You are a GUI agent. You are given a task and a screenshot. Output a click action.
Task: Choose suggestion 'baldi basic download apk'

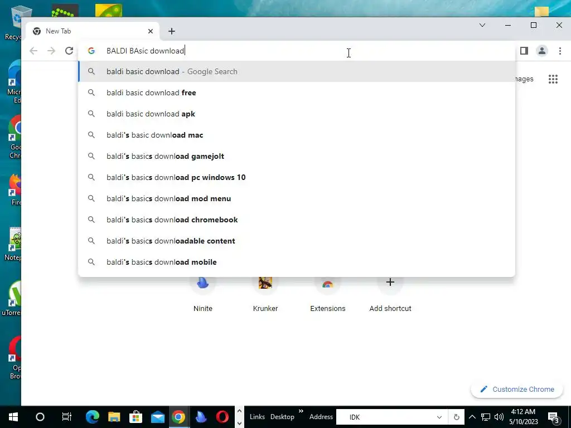(x=297, y=114)
